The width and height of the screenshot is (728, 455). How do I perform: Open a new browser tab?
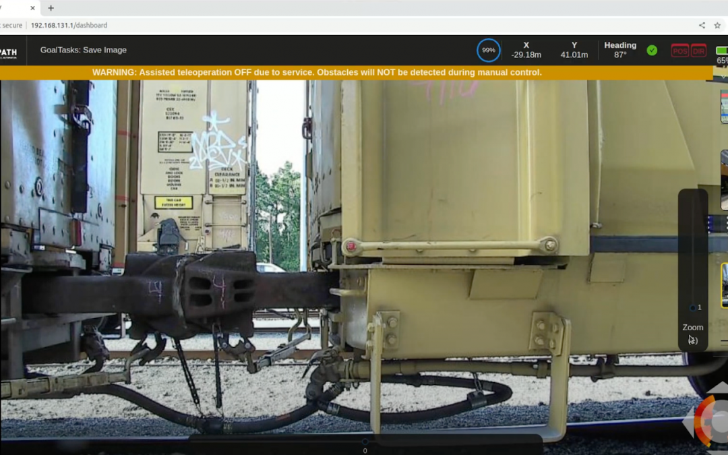[51, 8]
